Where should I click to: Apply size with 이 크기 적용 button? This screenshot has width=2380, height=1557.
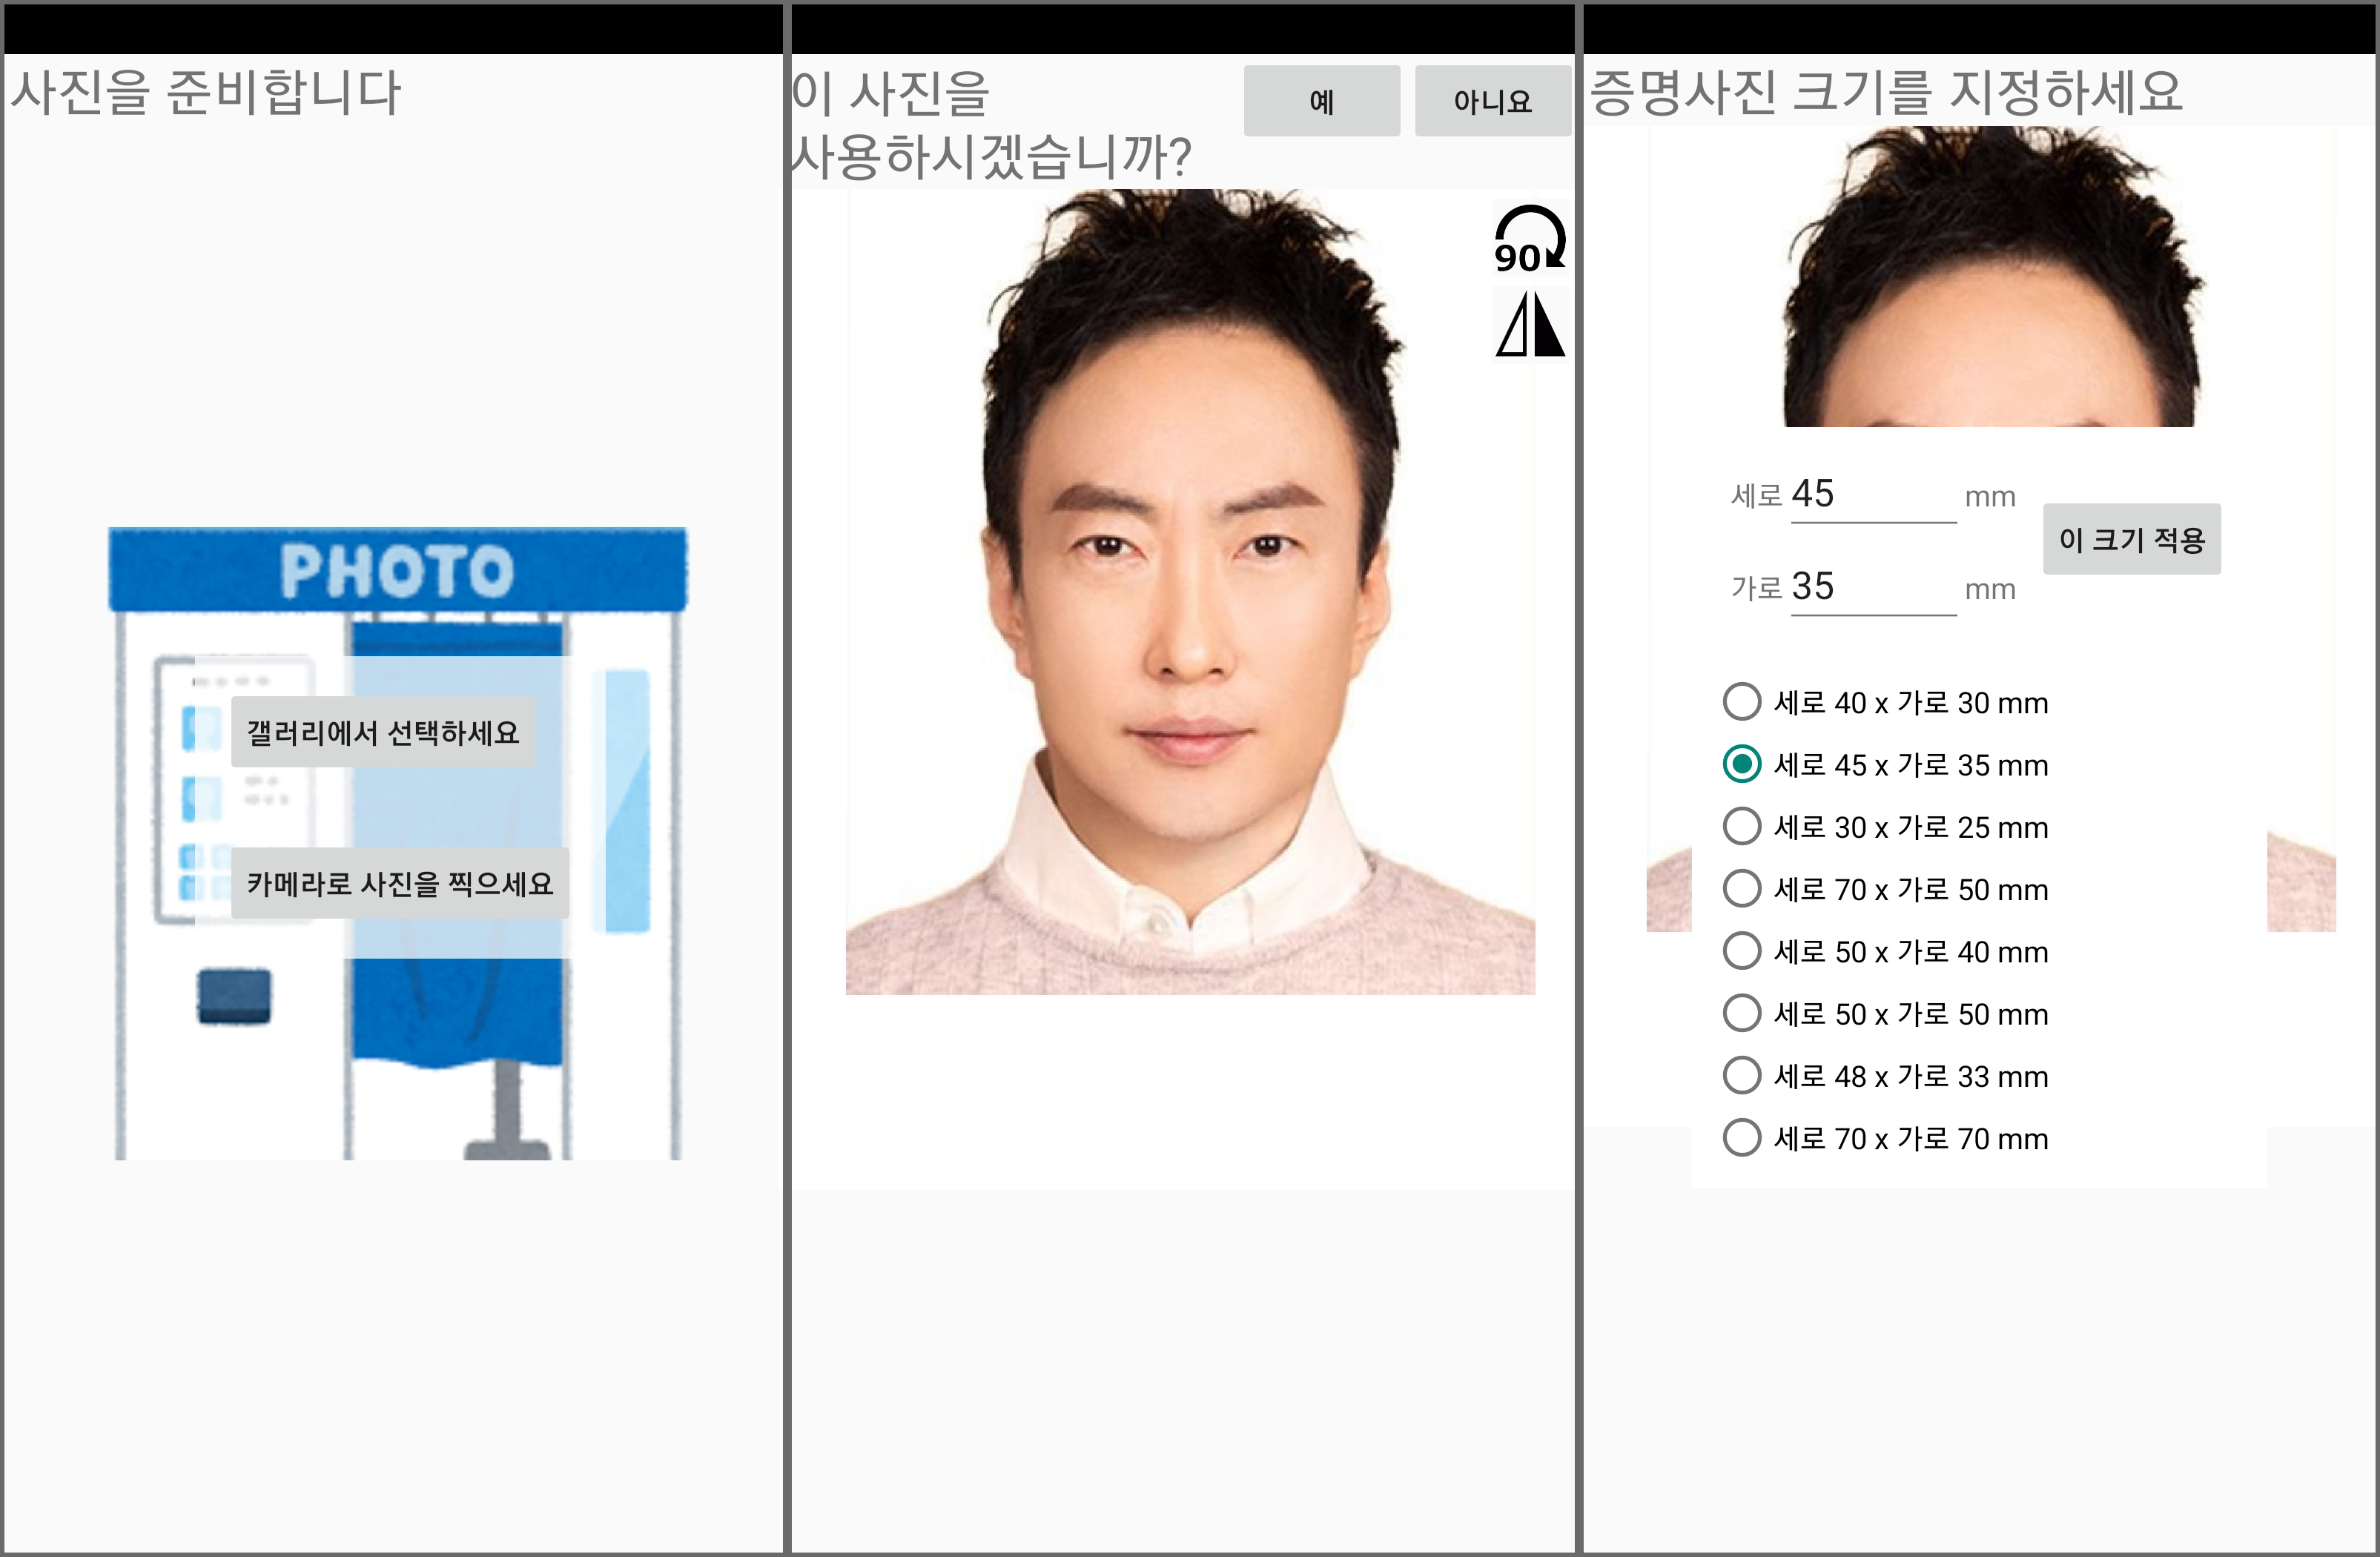point(2131,539)
